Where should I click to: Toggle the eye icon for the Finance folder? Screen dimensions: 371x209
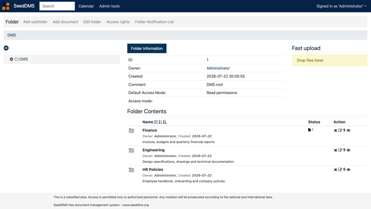click(349, 130)
